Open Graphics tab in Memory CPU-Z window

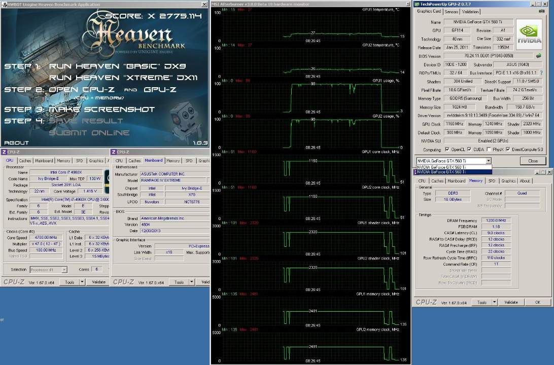coord(508,181)
